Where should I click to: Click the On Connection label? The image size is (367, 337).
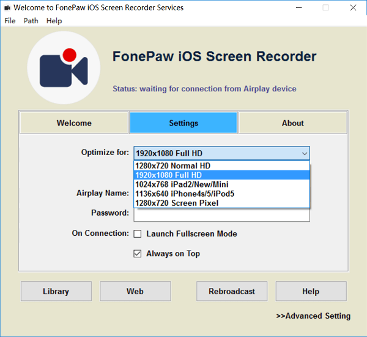[x=100, y=233]
